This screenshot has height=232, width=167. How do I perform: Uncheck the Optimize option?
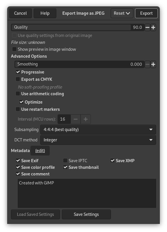[x=21, y=102]
